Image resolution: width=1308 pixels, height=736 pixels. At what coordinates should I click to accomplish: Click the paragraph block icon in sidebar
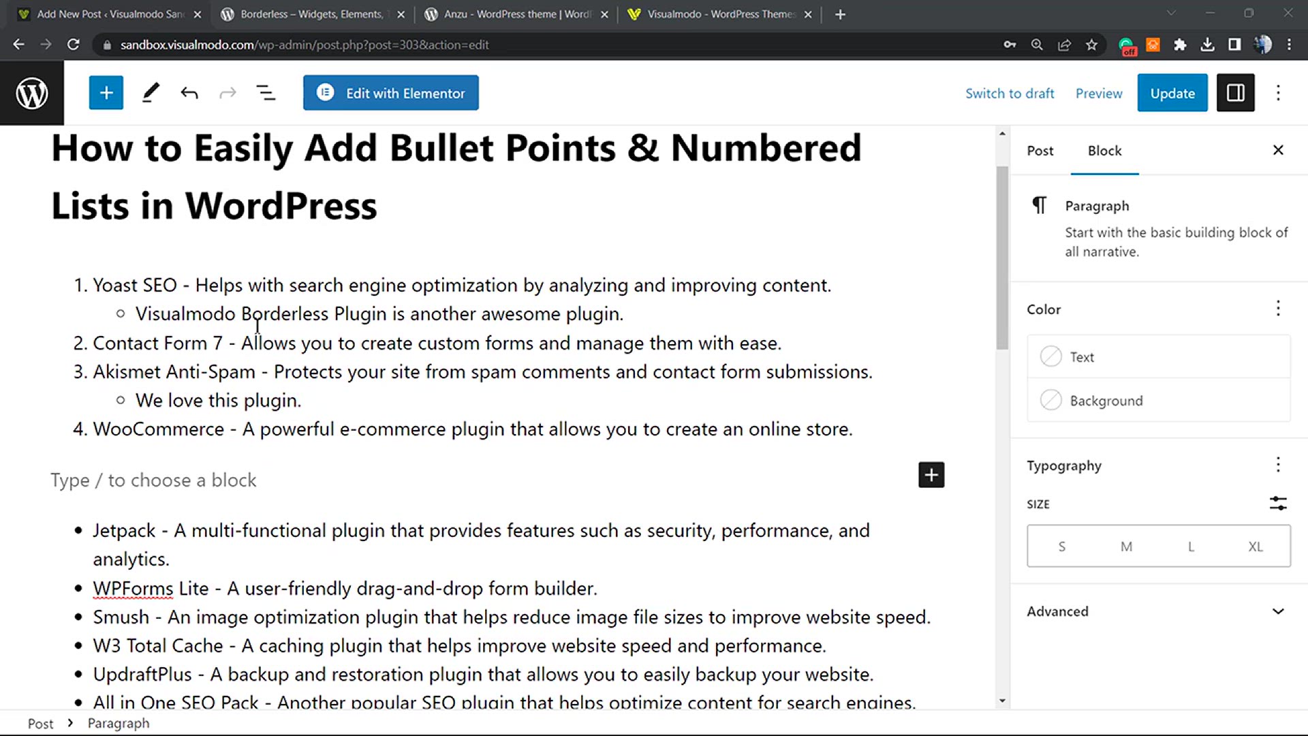pos(1039,205)
